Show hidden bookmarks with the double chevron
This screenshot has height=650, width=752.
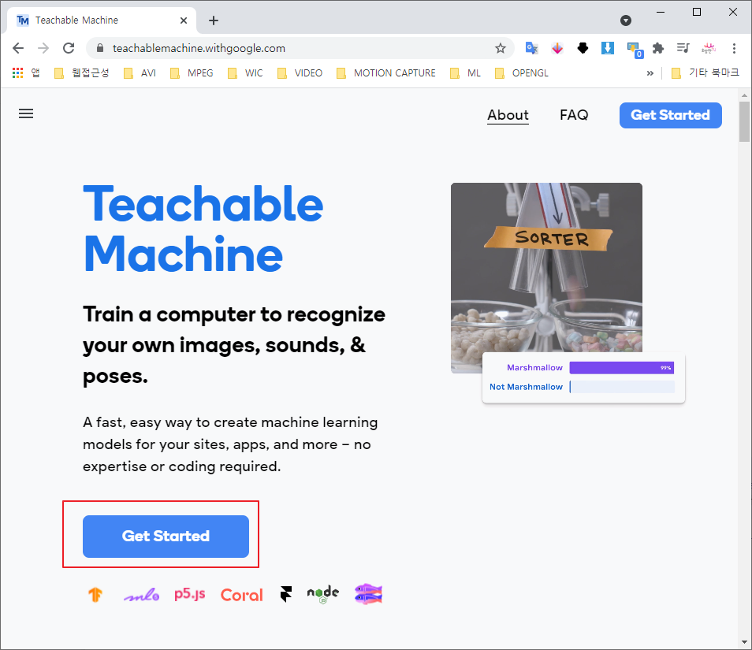coord(650,72)
